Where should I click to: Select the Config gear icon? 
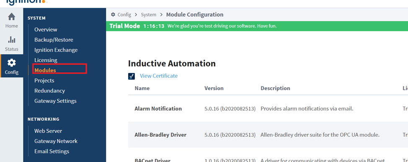(x=11, y=63)
